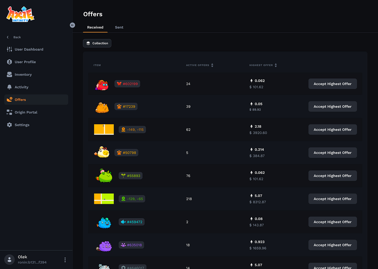The height and width of the screenshot is (269, 378).
Task: Select the Offers icon with badge
Action: pos(9,99)
